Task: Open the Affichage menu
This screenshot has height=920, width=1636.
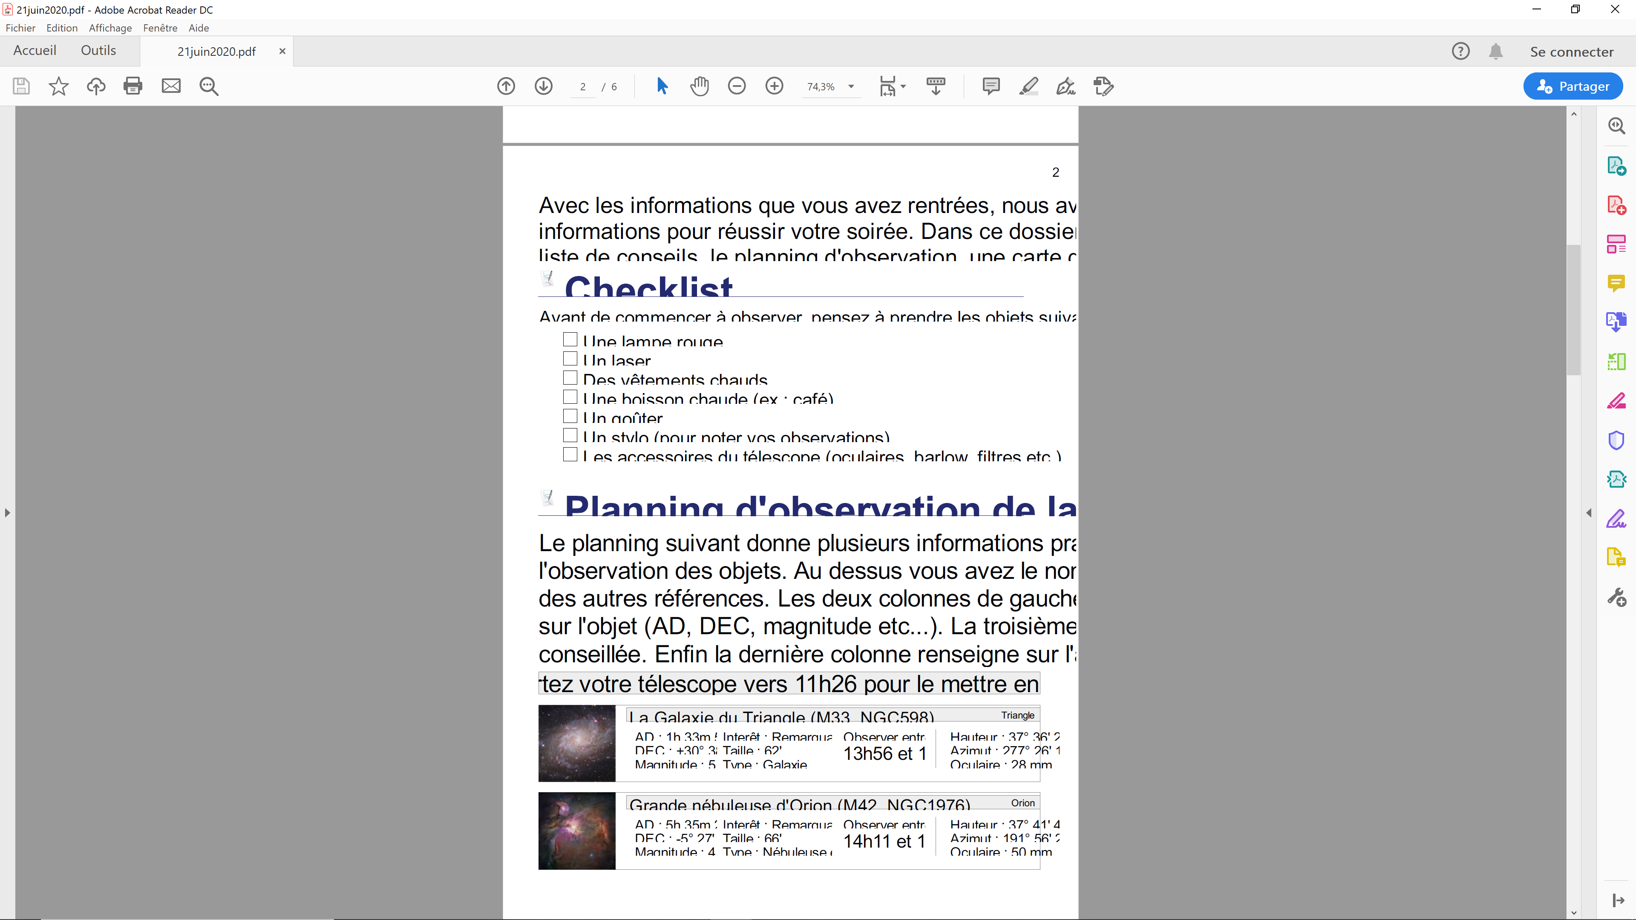Action: [110, 28]
